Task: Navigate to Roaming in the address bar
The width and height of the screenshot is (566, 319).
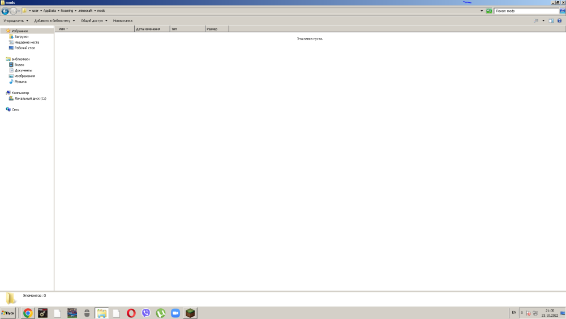Action: pyautogui.click(x=67, y=11)
